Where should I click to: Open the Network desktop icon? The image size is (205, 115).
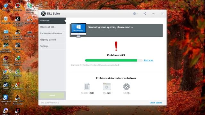coord(6,7)
